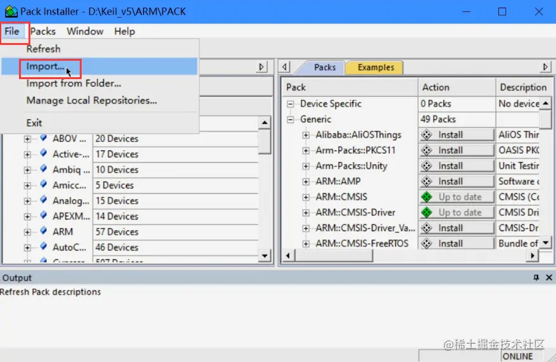Click install diamond icon for Alibaba::AliOSThings
The height and width of the screenshot is (362, 556).
[427, 135]
